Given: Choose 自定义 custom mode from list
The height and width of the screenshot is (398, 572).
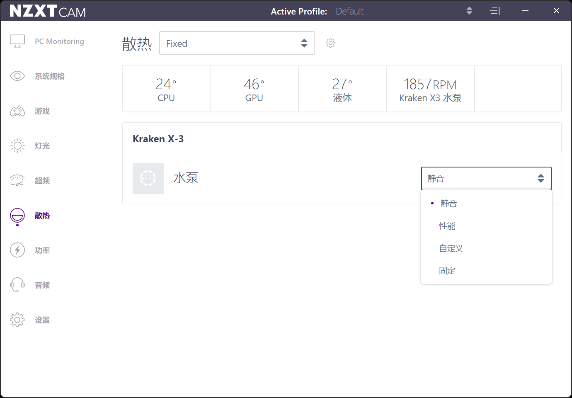Looking at the screenshot, I should (x=451, y=248).
